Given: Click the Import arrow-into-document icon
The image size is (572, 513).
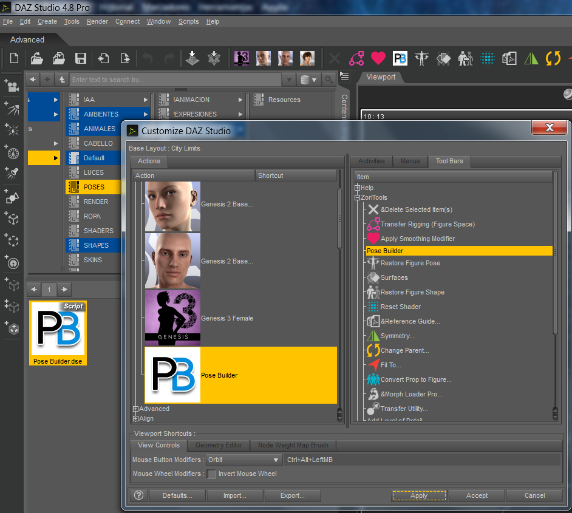Looking at the screenshot, I should [x=103, y=58].
